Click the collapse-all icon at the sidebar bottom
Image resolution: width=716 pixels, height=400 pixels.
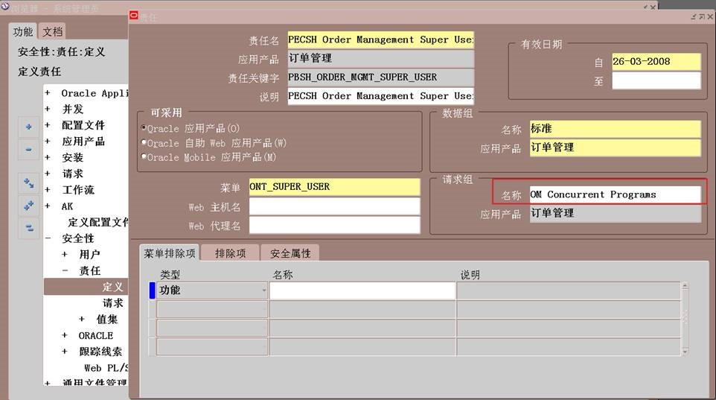(28, 228)
